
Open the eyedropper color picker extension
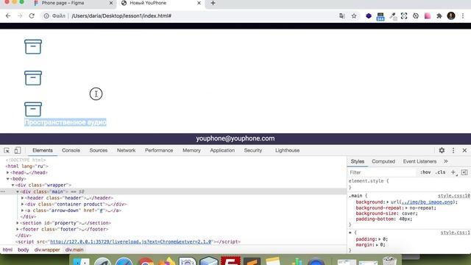(x=393, y=16)
